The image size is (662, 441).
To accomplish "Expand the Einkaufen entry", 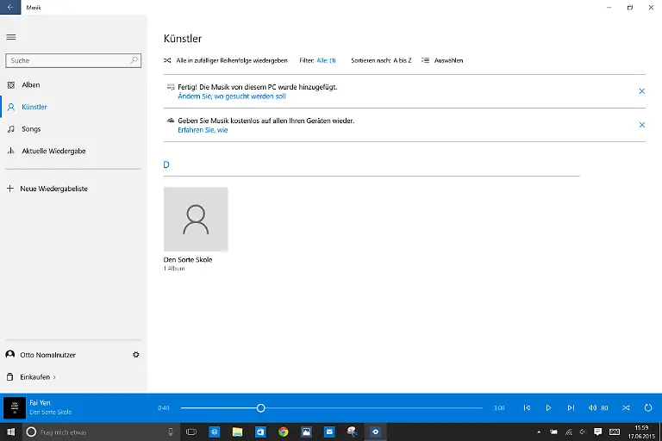I will pos(38,376).
